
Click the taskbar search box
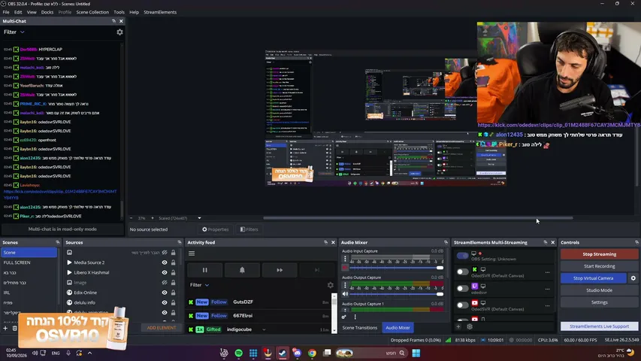tap(371, 353)
